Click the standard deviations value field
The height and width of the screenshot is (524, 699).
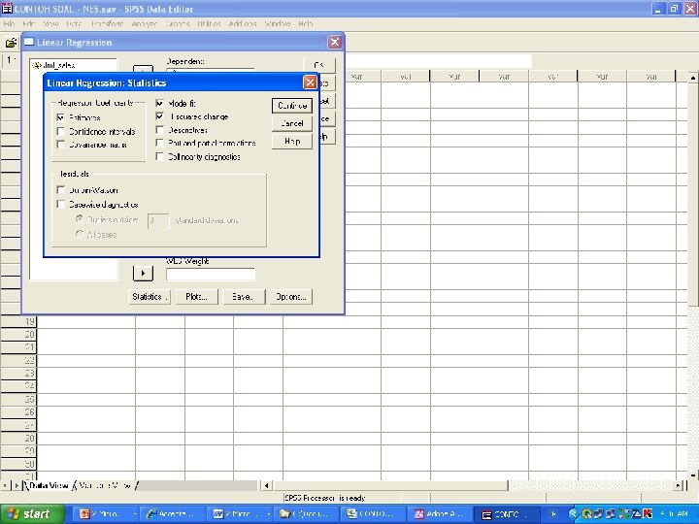[x=158, y=221]
